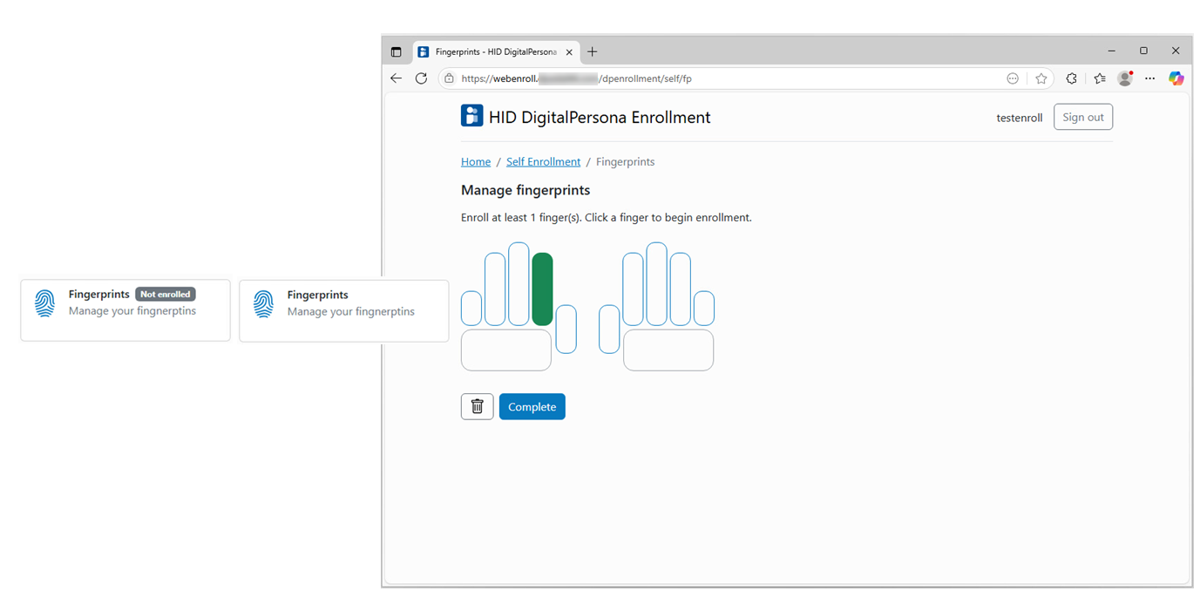
Task: Click the browser back arrow
Action: pos(397,78)
